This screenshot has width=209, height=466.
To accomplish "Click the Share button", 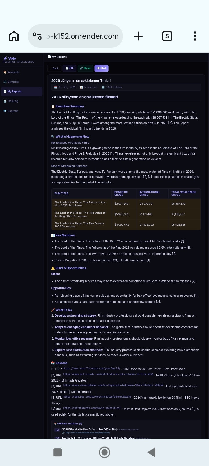I will tap(85, 68).
